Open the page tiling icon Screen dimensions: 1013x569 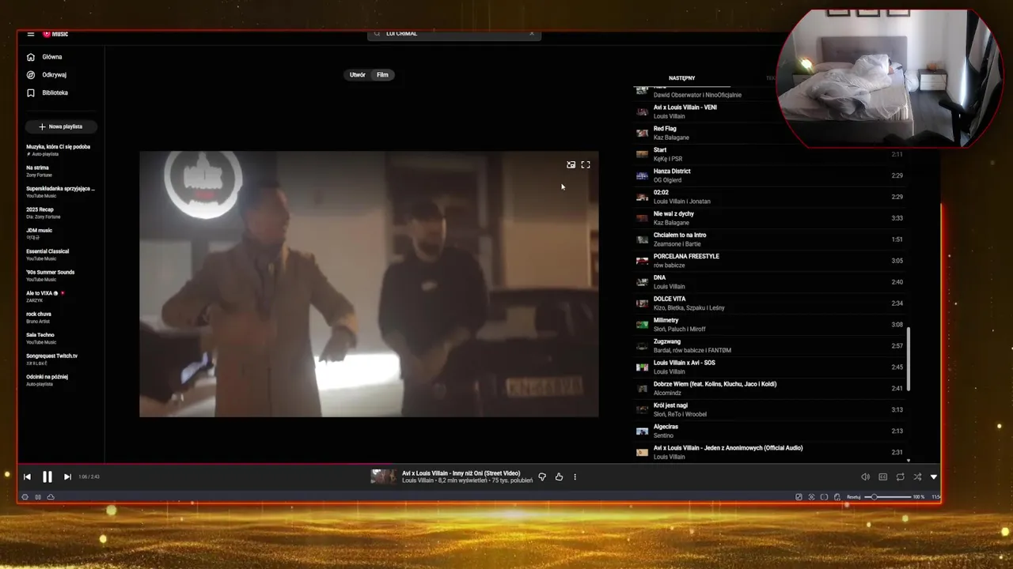point(824,497)
